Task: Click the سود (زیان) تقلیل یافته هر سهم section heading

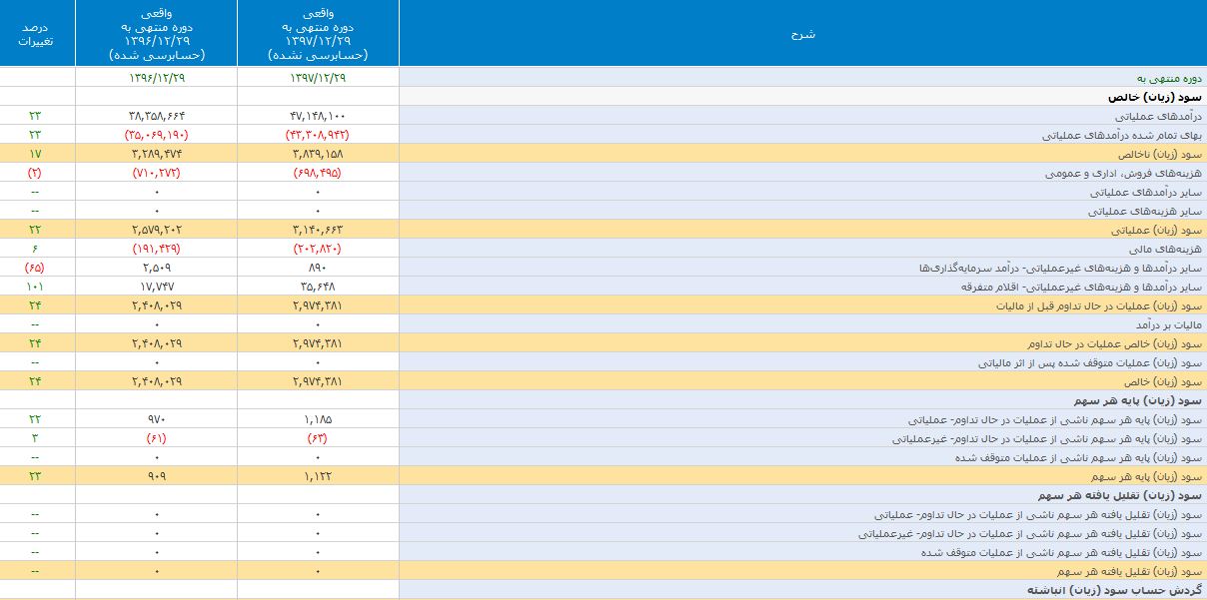Action: pos(1132,495)
